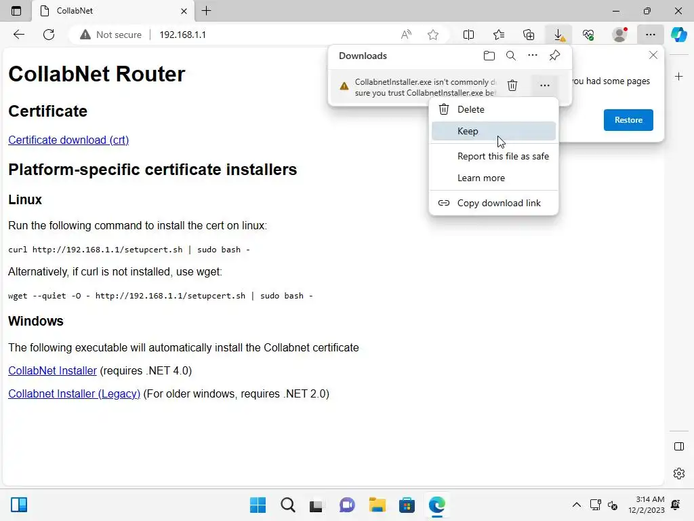
Task: Click the wget setupcert.sh command text
Action: pos(160,296)
